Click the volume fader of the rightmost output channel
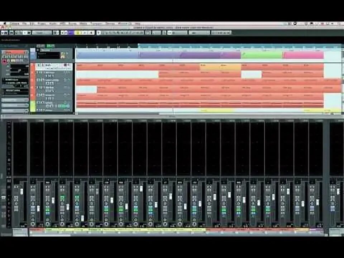Screen dimensions: 344x258 point(338,191)
